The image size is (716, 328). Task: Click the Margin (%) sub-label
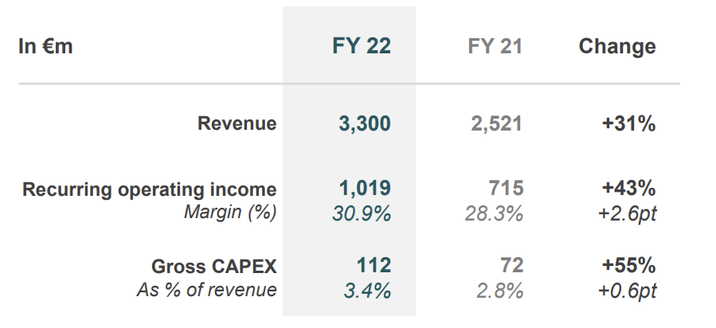tap(230, 213)
